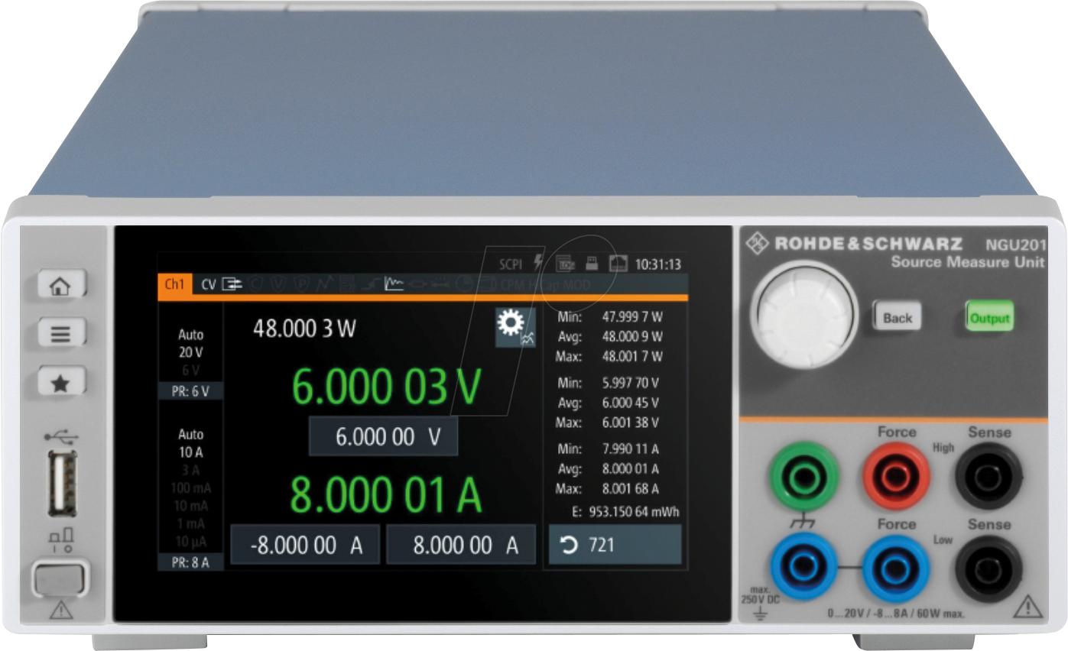The height and width of the screenshot is (651, 1068).
Task: Tap the Home key on the front panel
Action: [x=61, y=286]
